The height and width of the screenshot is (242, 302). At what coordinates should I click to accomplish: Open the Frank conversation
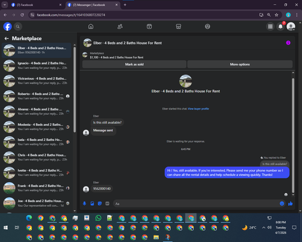(36, 188)
